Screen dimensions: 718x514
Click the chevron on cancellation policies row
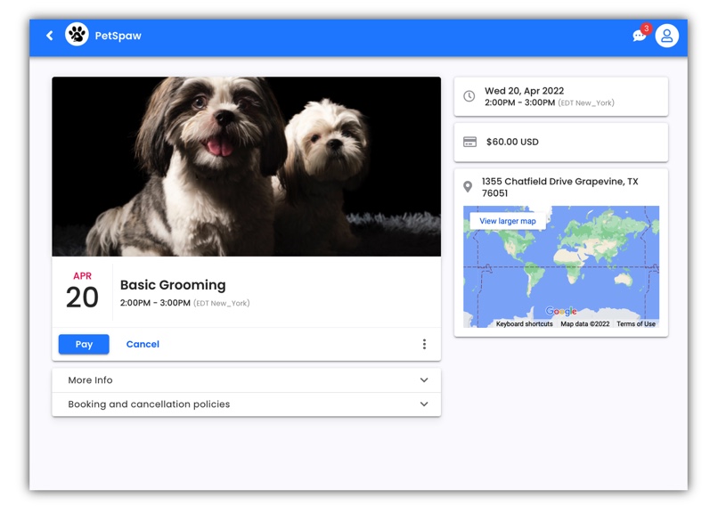424,404
